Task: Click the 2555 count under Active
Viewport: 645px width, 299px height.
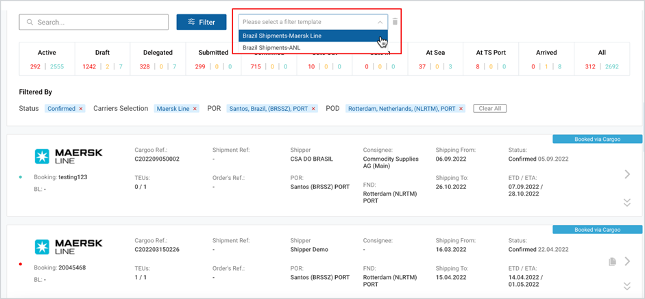Action: point(57,66)
